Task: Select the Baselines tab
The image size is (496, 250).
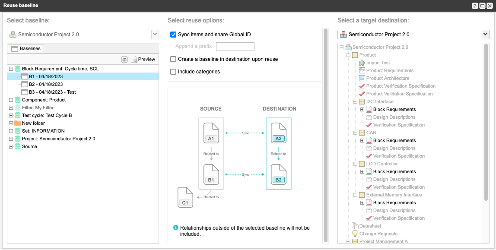Action: pyautogui.click(x=26, y=49)
